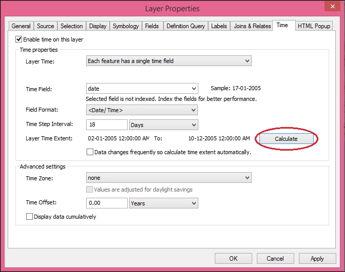Enable automatic time extent calculation checkbox

click(90, 152)
